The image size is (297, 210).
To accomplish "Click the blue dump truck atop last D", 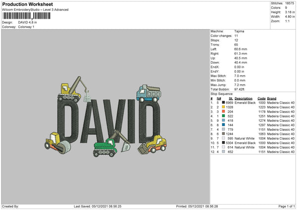I will click(149, 94).
